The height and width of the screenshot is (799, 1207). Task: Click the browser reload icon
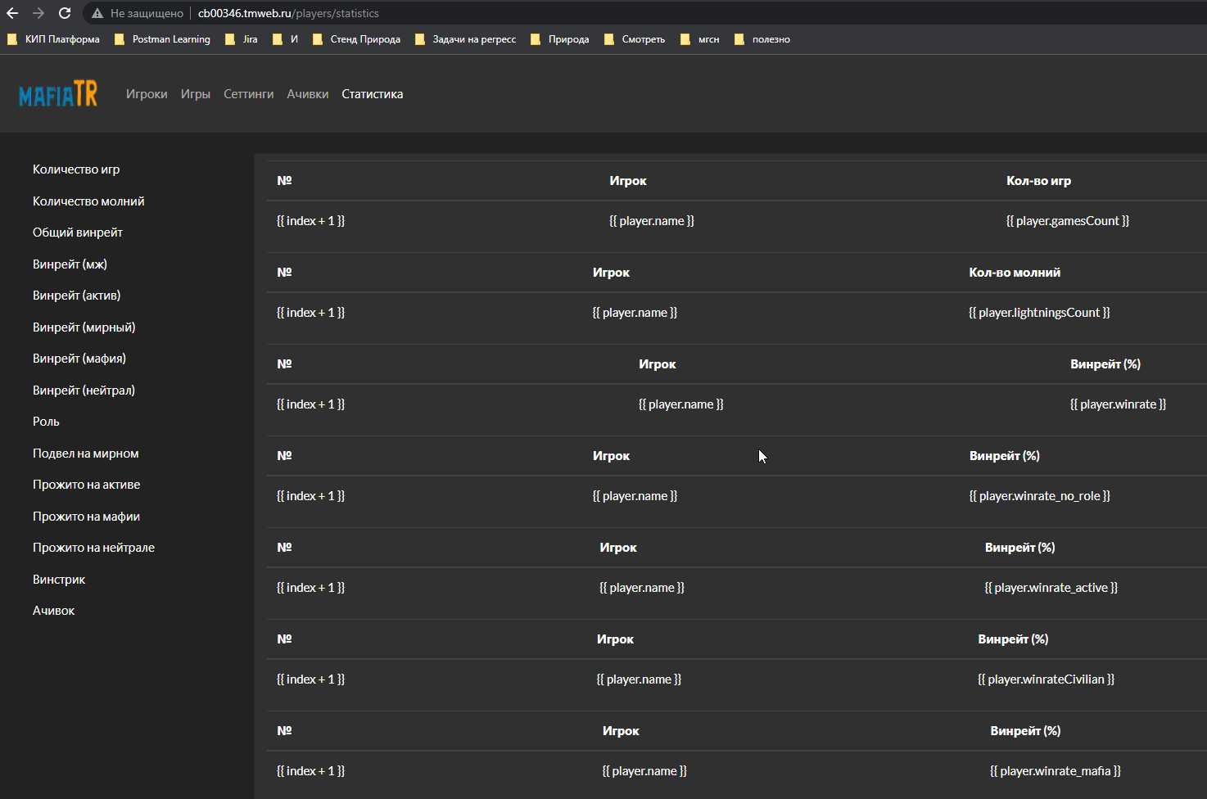point(65,13)
